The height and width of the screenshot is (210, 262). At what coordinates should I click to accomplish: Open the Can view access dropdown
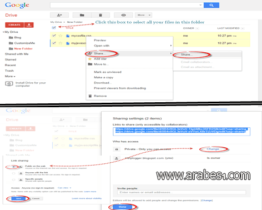pos(64,188)
